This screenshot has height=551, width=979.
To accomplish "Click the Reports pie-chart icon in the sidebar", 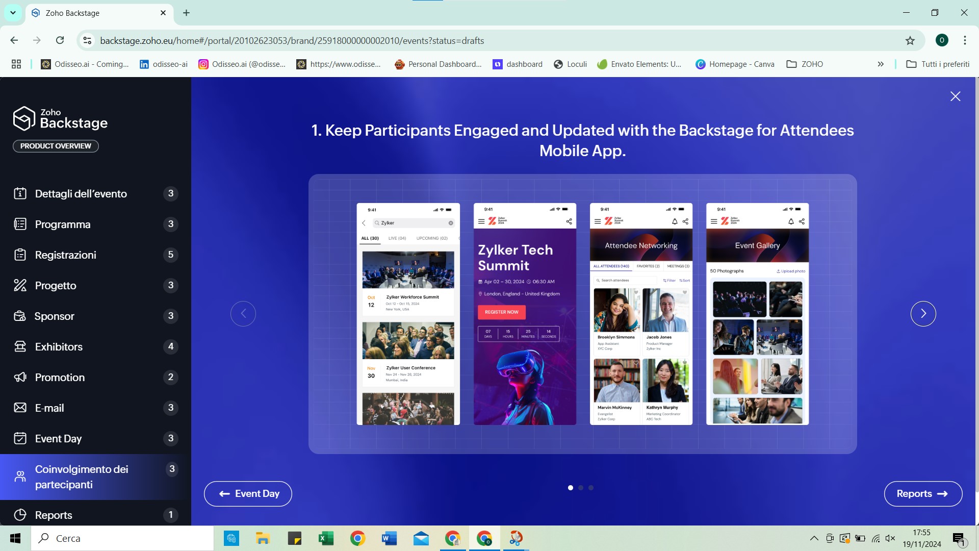I will 20,515.
